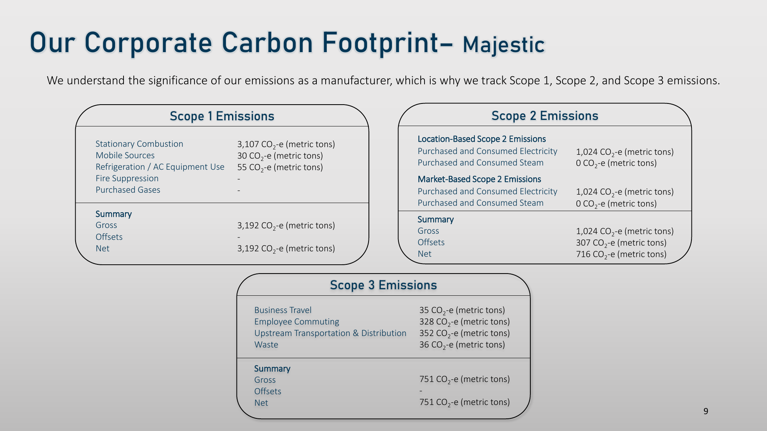Click the 36 CO2-e waste value
The image size is (767, 431).
(x=462, y=345)
